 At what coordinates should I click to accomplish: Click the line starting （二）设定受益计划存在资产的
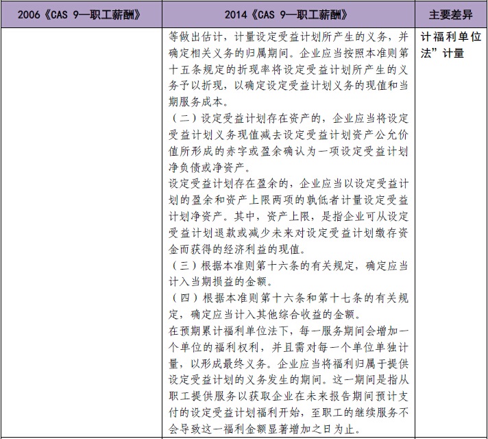pos(288,119)
